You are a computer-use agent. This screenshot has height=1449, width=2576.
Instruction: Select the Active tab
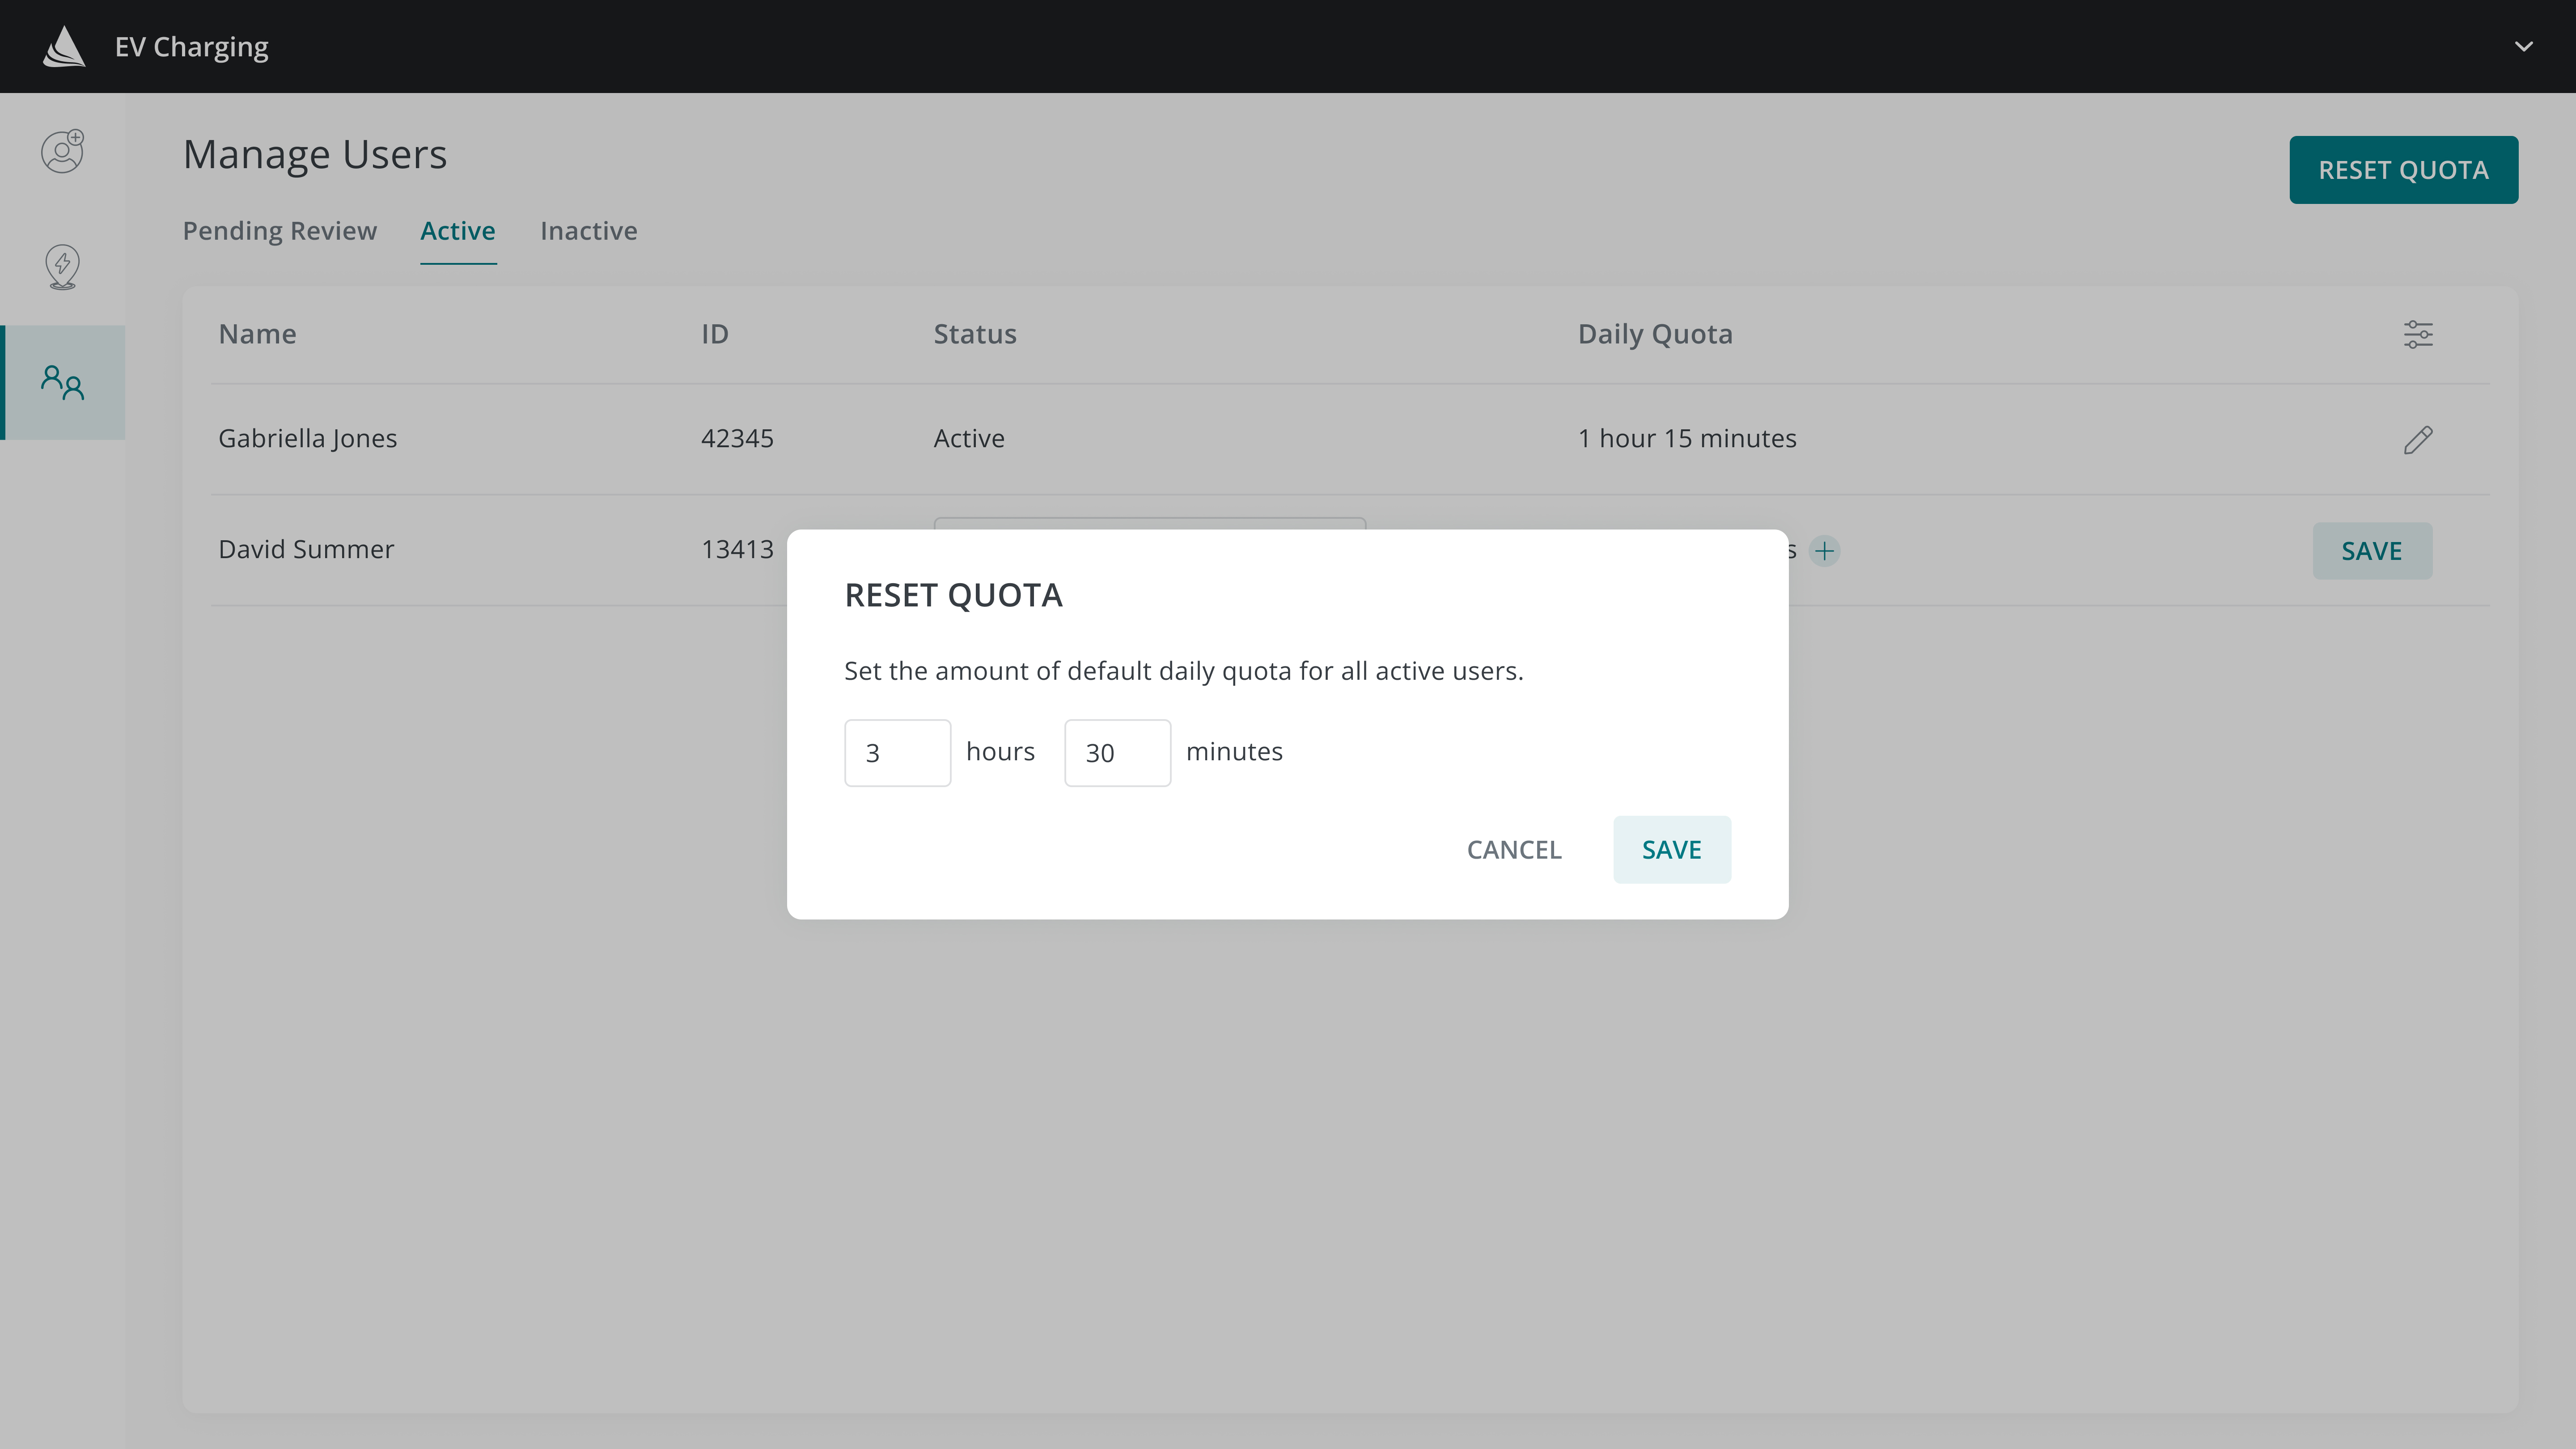coord(457,231)
